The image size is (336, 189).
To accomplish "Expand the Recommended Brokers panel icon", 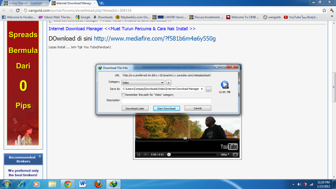I will [40, 156].
